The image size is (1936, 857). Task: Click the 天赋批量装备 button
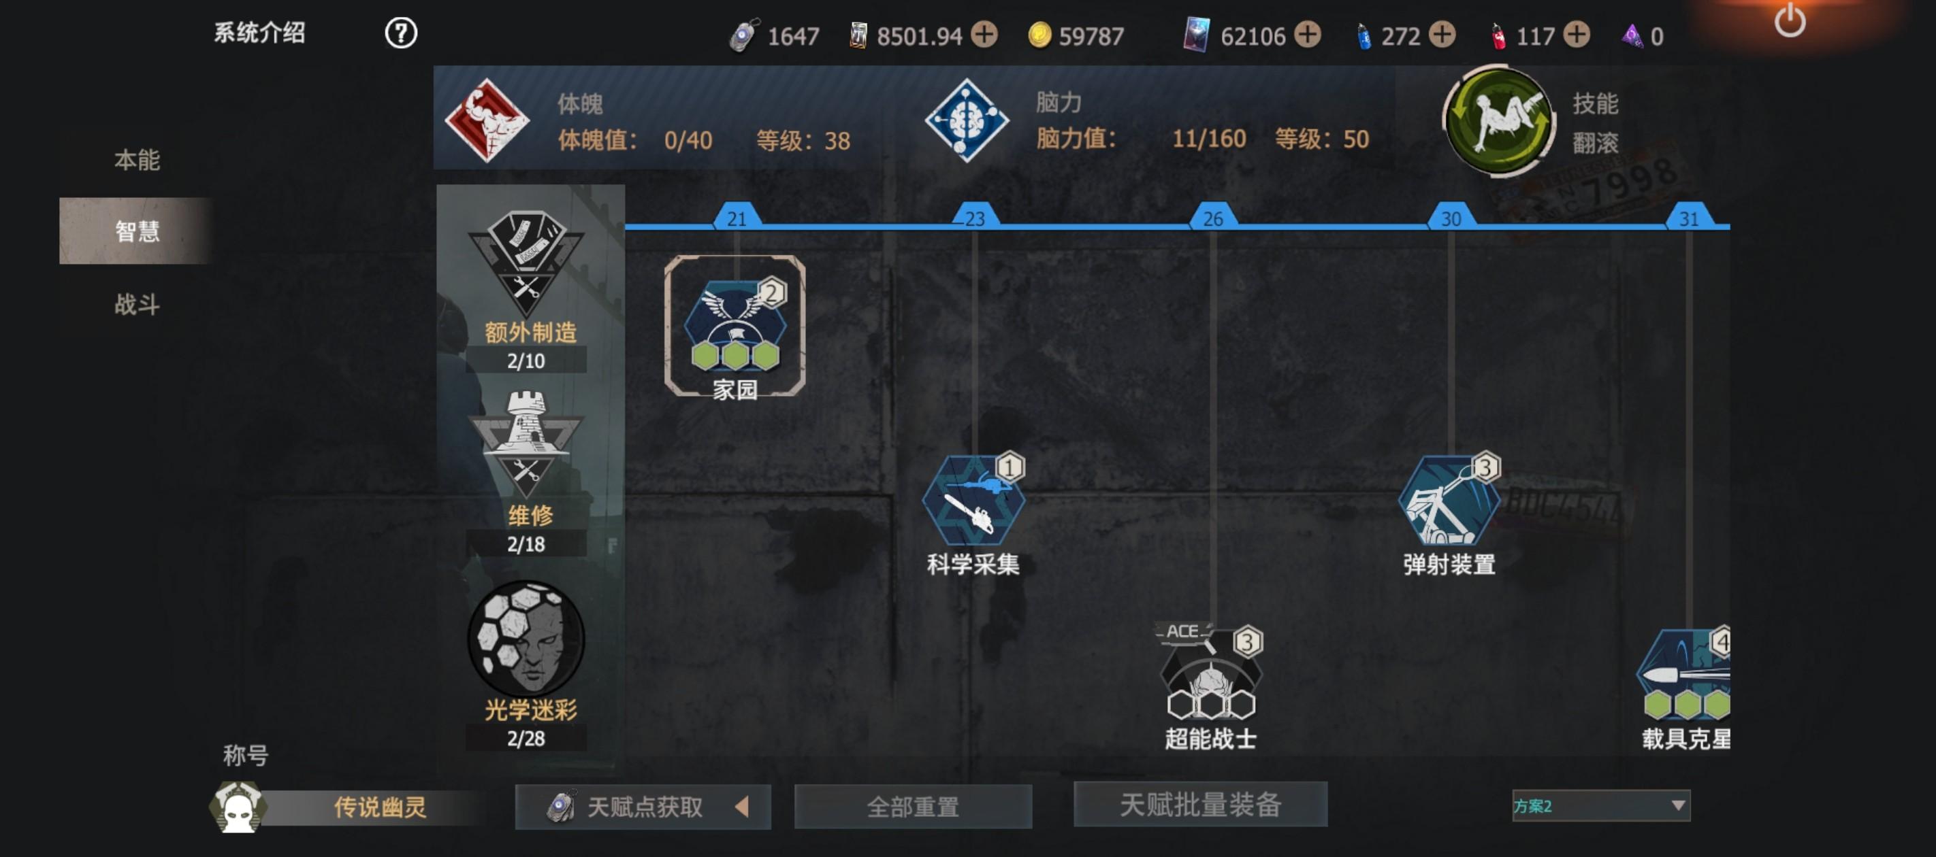tap(1200, 805)
